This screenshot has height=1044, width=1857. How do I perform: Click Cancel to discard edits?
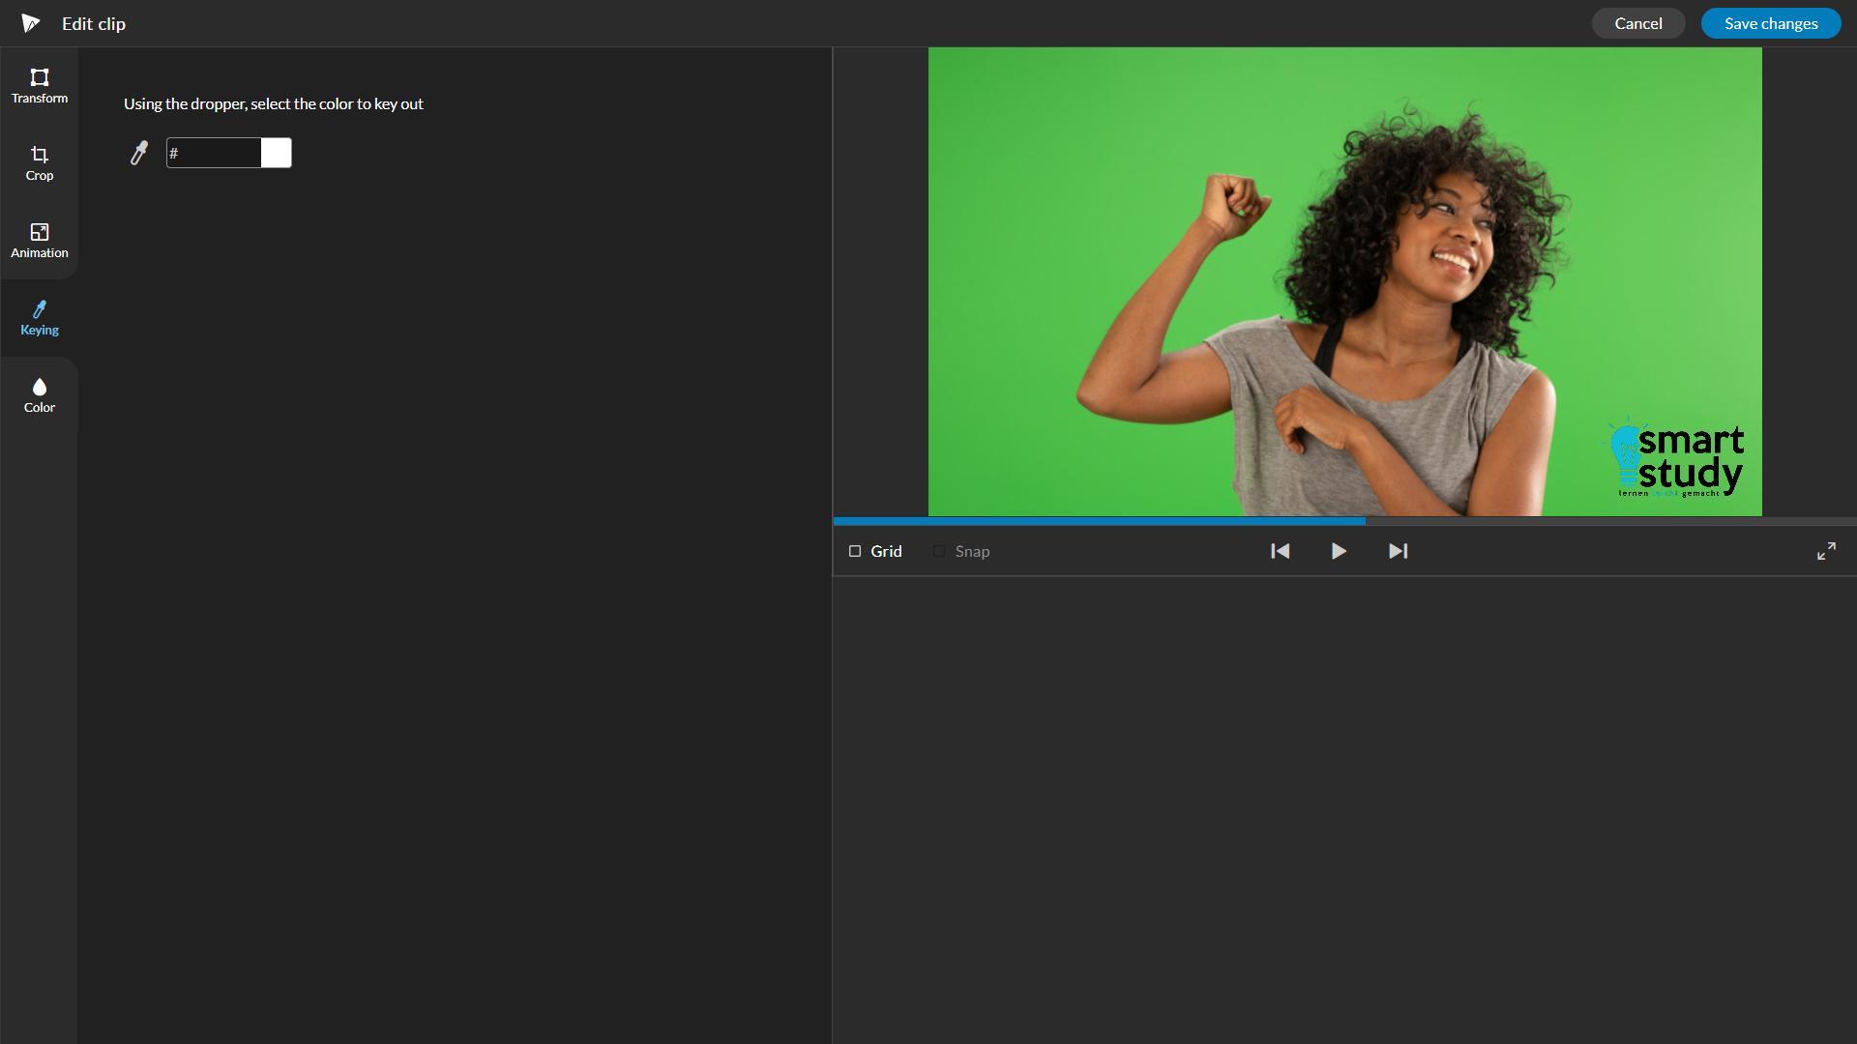tap(1637, 23)
